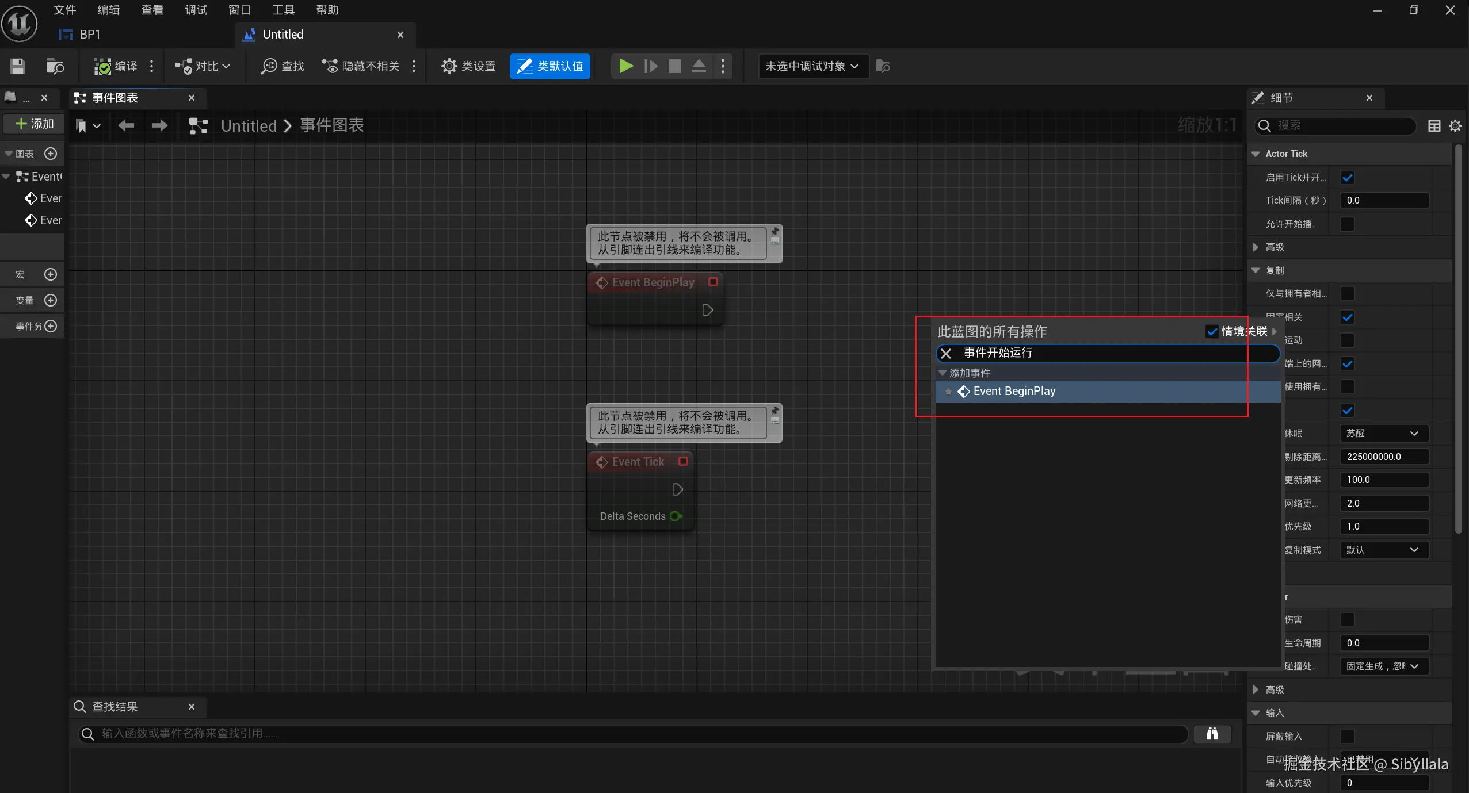Click the green Play button in toolbar
Screen dimensions: 1469x793
[625, 66]
